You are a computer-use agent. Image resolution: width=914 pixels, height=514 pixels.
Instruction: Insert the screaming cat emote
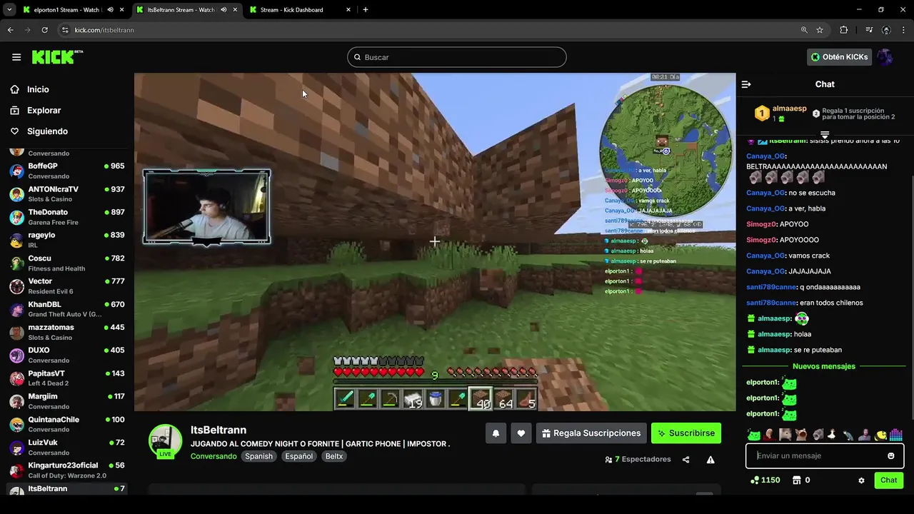pyautogui.click(x=801, y=434)
